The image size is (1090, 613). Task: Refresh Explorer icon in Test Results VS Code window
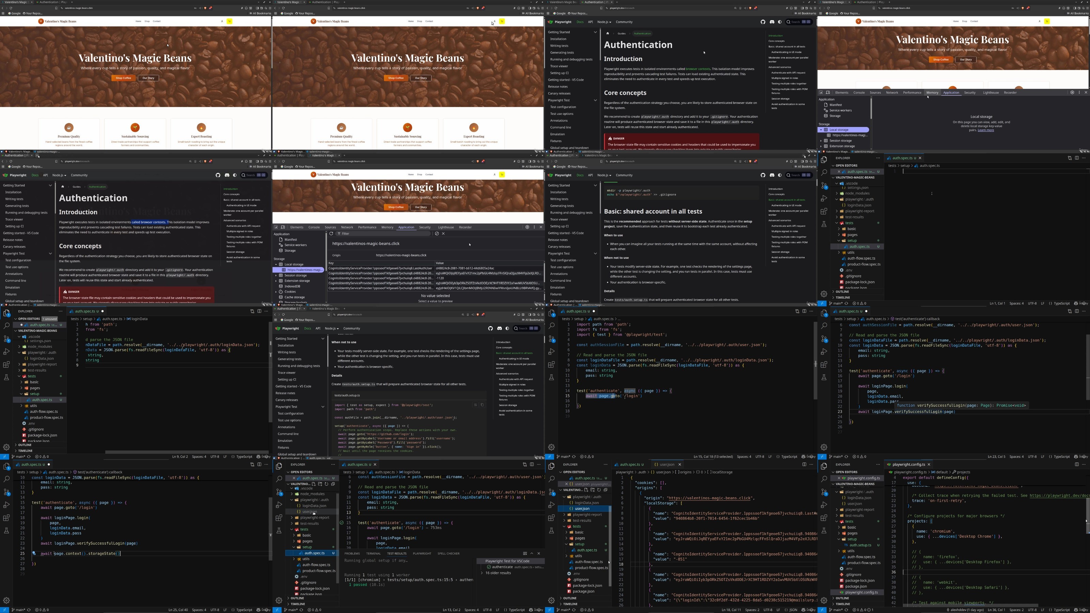(326, 484)
